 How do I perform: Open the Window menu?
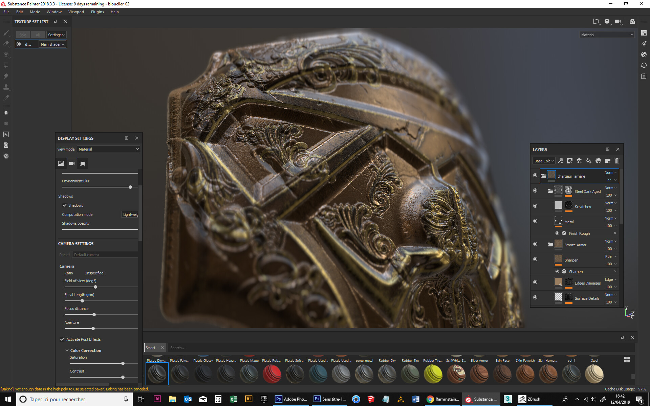54,12
